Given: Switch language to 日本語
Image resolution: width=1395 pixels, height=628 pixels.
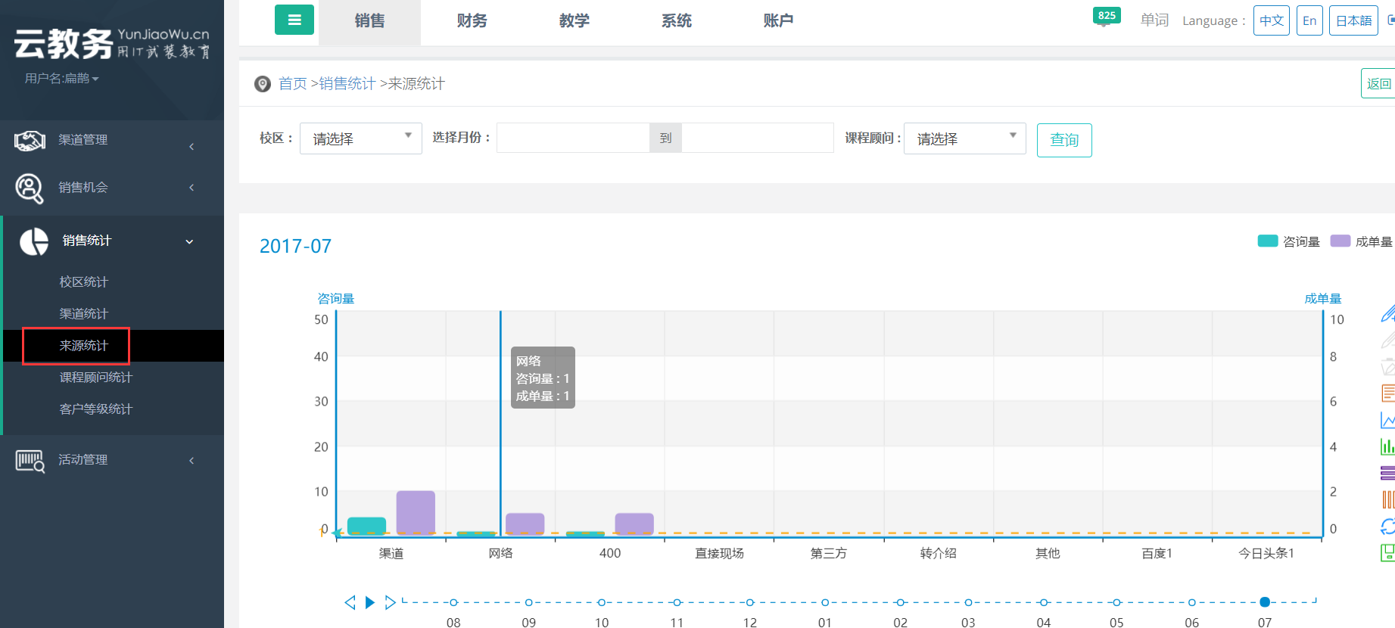Looking at the screenshot, I should click(1353, 20).
